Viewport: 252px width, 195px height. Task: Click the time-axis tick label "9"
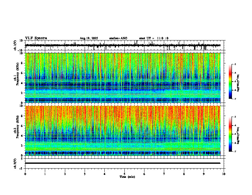coord(204,174)
